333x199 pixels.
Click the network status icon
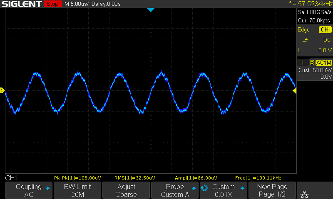pyautogui.click(x=305, y=194)
